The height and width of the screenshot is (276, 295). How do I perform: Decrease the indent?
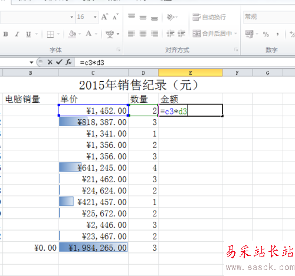click(x=171, y=34)
